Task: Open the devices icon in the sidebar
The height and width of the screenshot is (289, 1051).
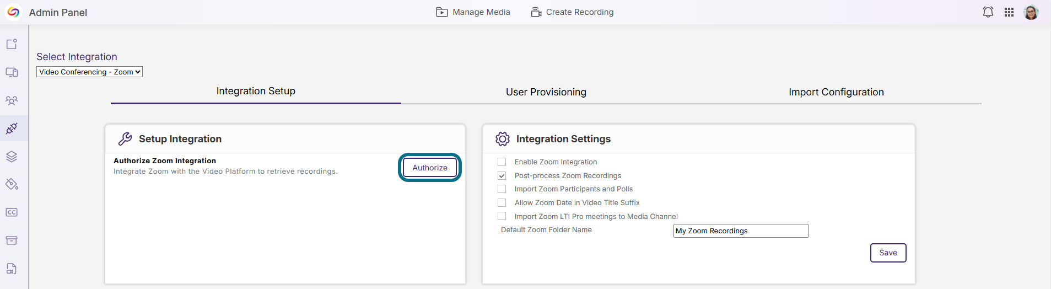Action: [12, 72]
